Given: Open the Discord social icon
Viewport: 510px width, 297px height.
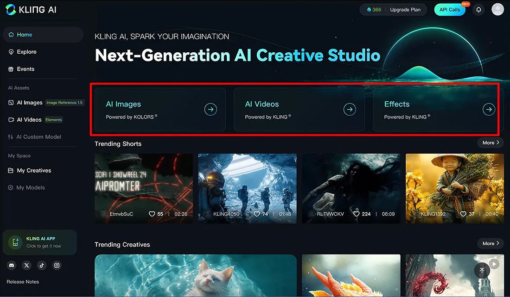Looking at the screenshot, I should point(12,266).
